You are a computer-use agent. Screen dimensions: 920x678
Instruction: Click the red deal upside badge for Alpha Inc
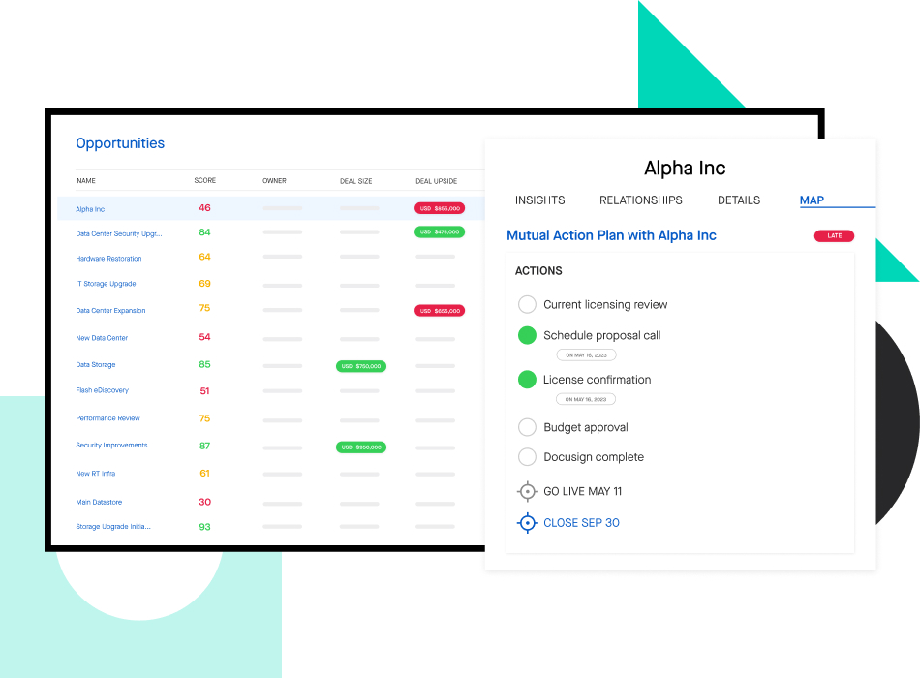coord(440,208)
